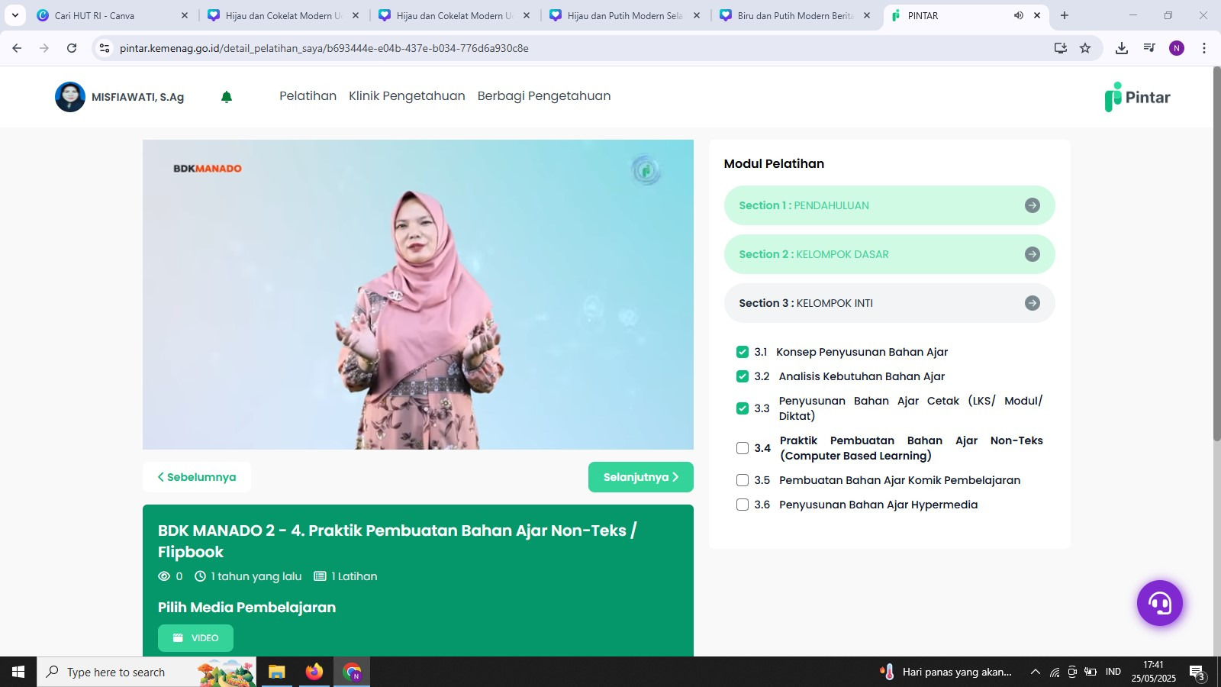
Task: Go to Klinik Pengetahuan menu
Action: coord(407,96)
